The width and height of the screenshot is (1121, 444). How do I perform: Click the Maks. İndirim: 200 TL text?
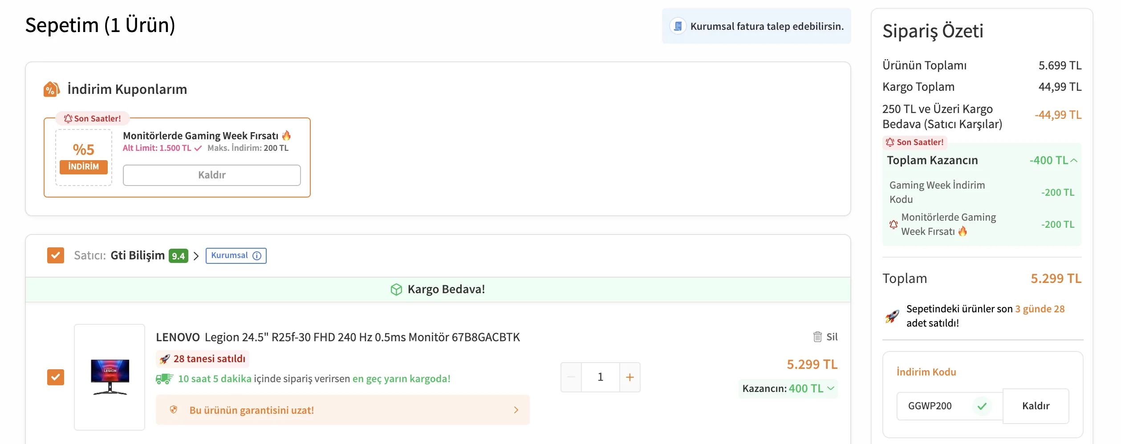click(248, 148)
